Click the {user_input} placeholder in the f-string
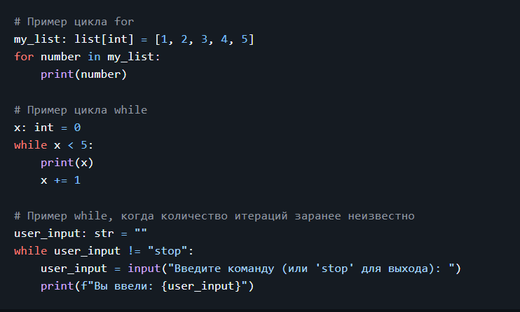520x312 pixels. 198,286
